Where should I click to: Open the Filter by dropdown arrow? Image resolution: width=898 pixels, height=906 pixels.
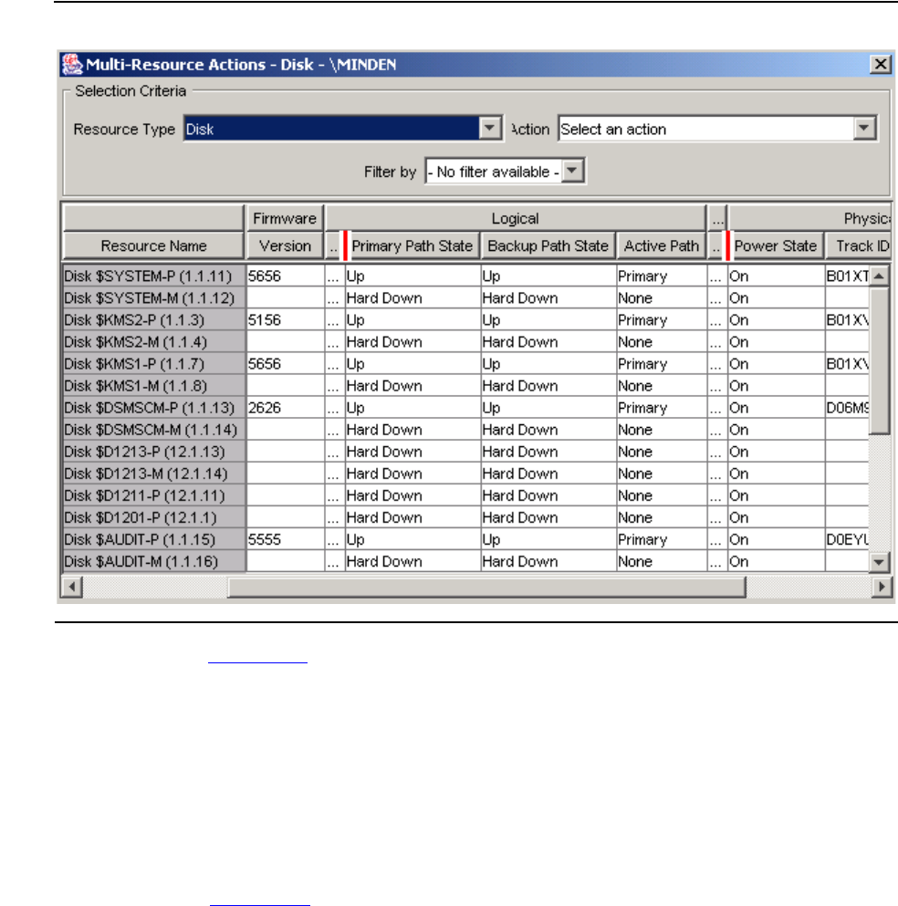[x=572, y=171]
